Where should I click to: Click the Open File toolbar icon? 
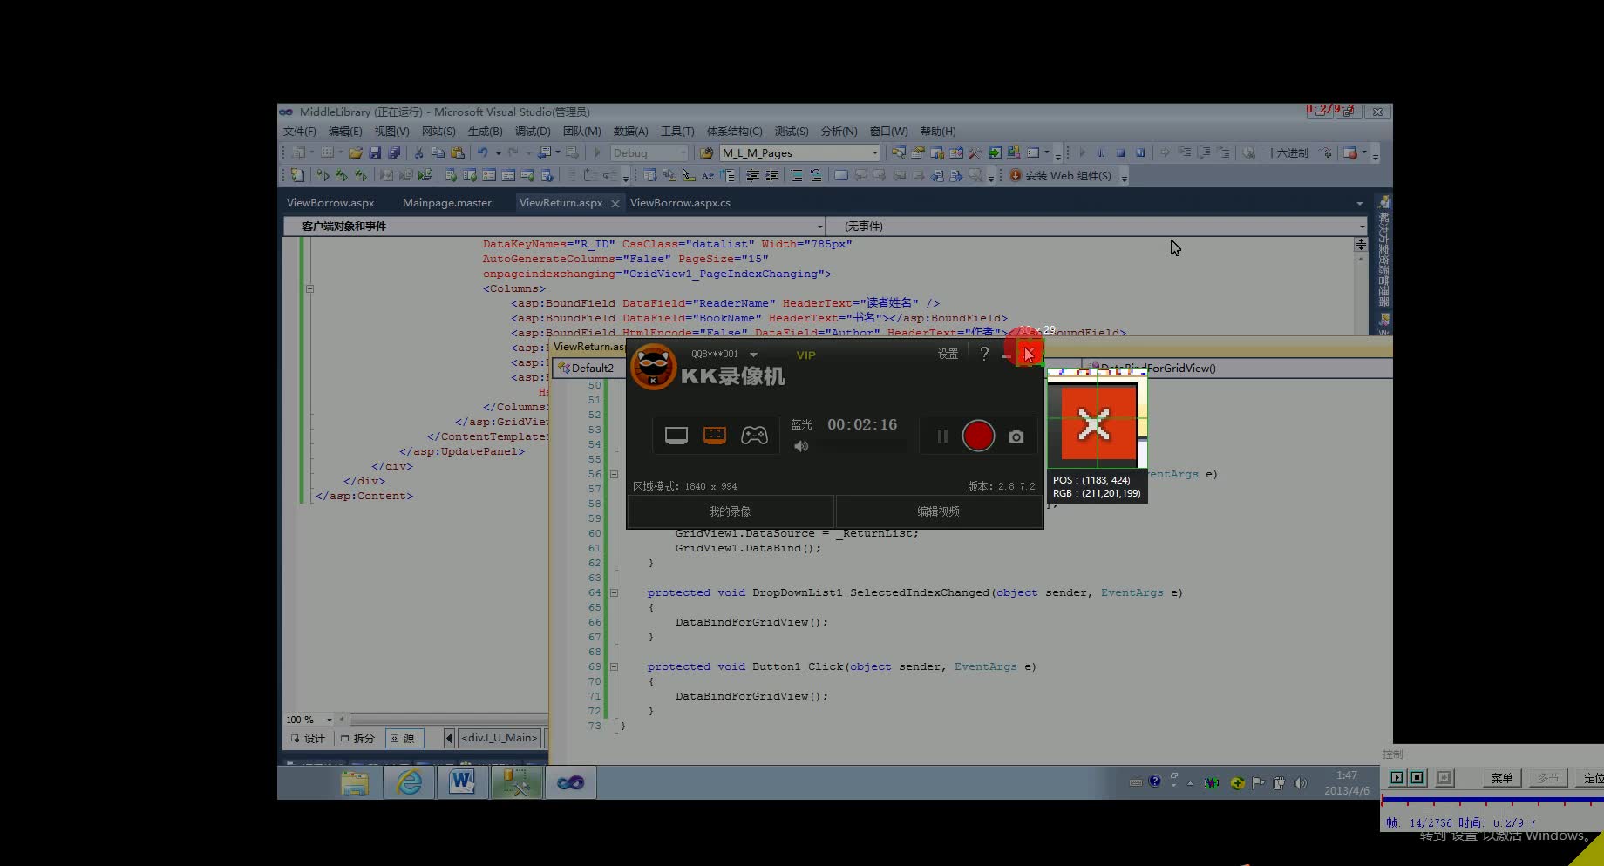click(x=356, y=153)
